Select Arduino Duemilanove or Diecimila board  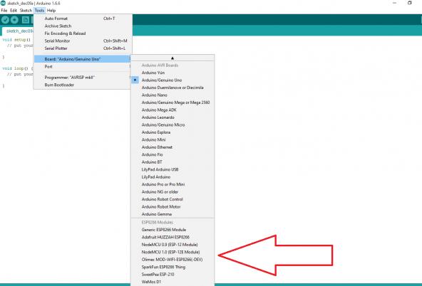click(173, 88)
